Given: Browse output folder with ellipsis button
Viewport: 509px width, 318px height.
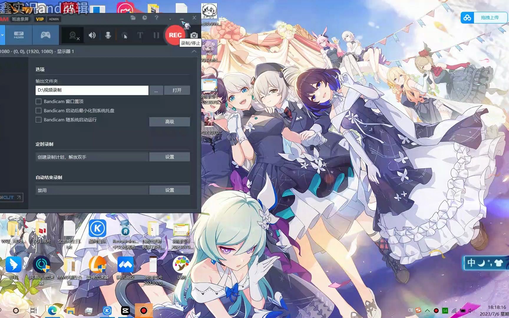Looking at the screenshot, I should pyautogui.click(x=156, y=90).
